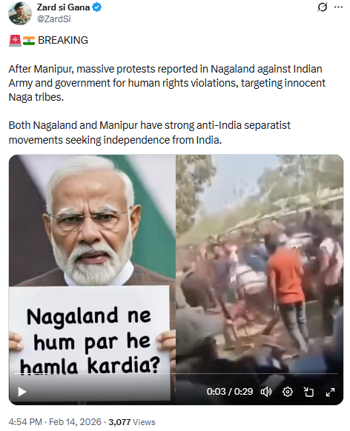
Task: Expand video to fullscreen
Action: [x=330, y=392]
